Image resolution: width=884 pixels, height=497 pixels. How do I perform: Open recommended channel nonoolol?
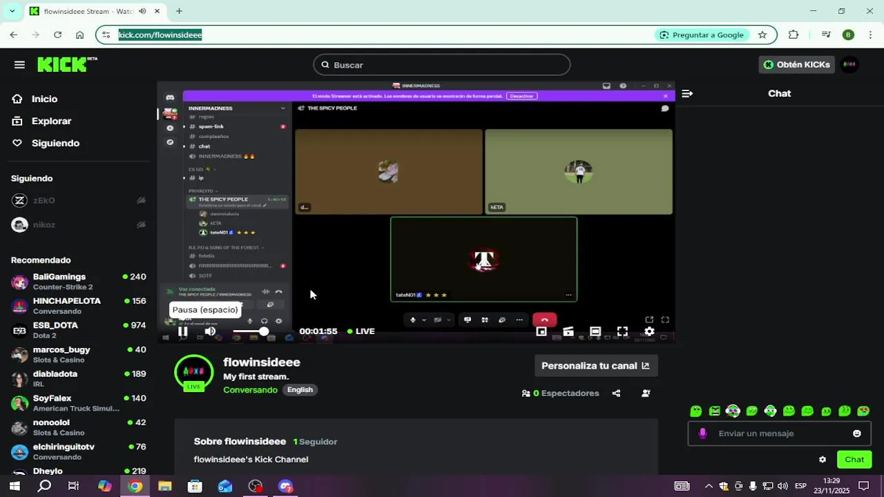[x=79, y=427]
